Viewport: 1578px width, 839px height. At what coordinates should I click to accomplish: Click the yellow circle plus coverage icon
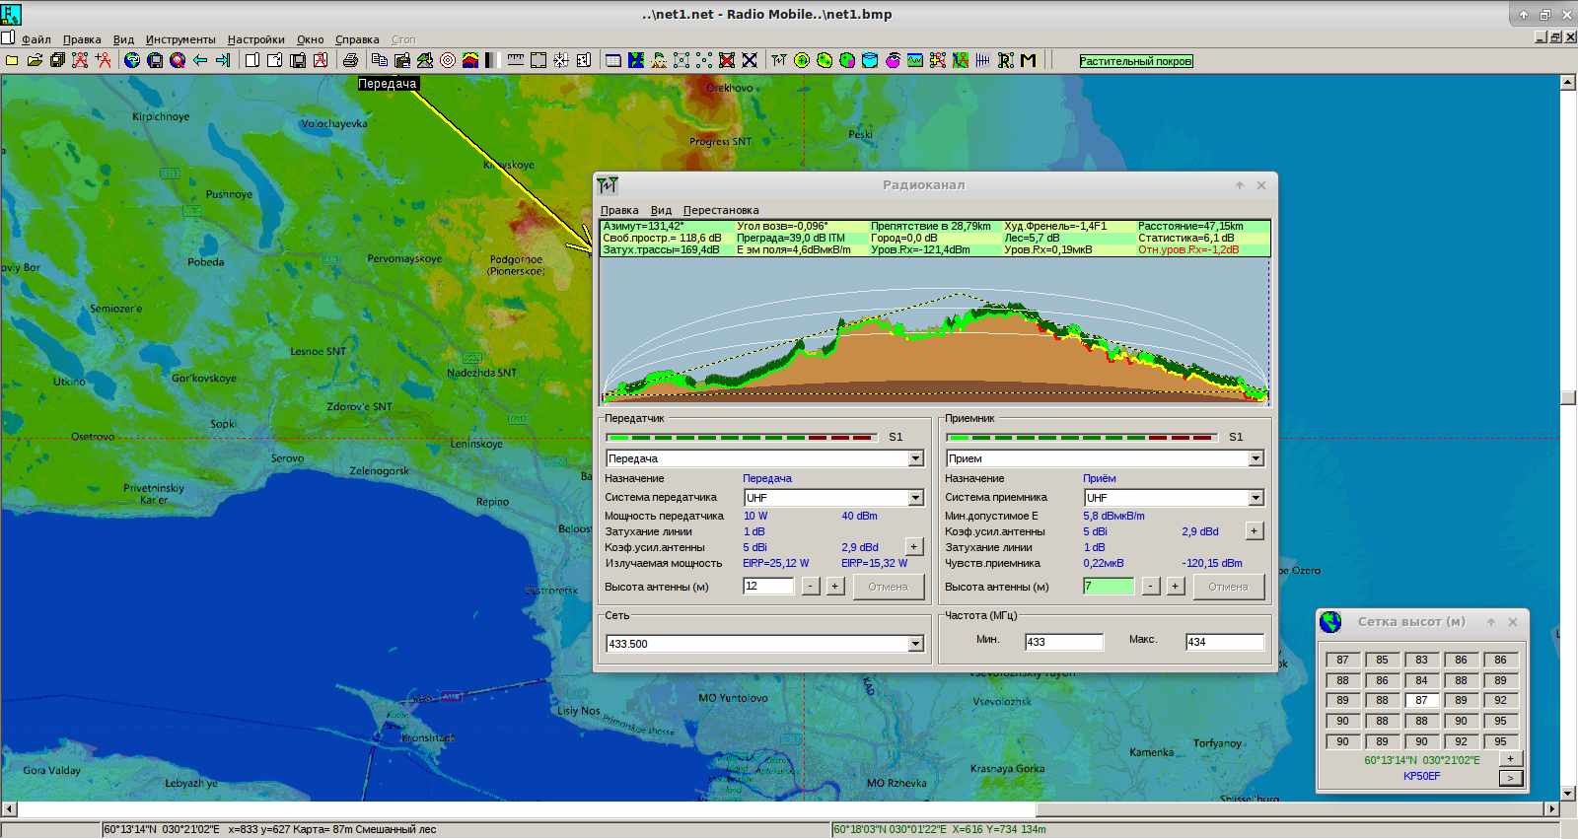pyautogui.click(x=802, y=60)
